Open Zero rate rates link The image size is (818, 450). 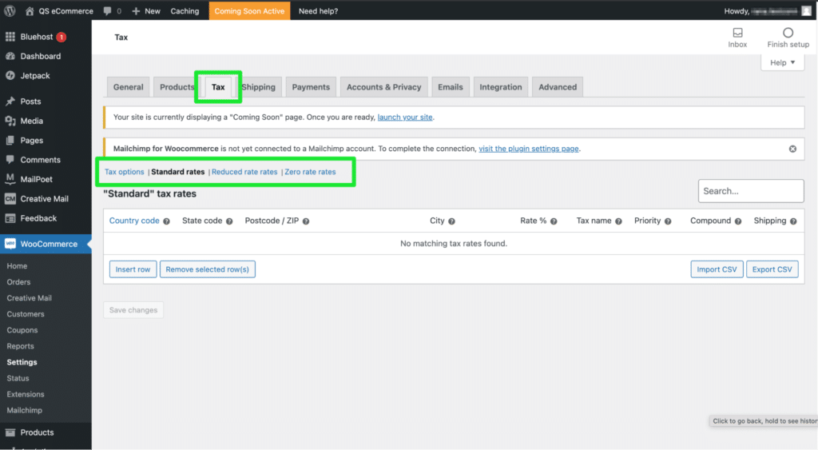311,172
